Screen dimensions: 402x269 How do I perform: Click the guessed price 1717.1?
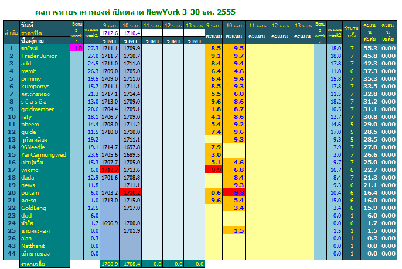110,94
